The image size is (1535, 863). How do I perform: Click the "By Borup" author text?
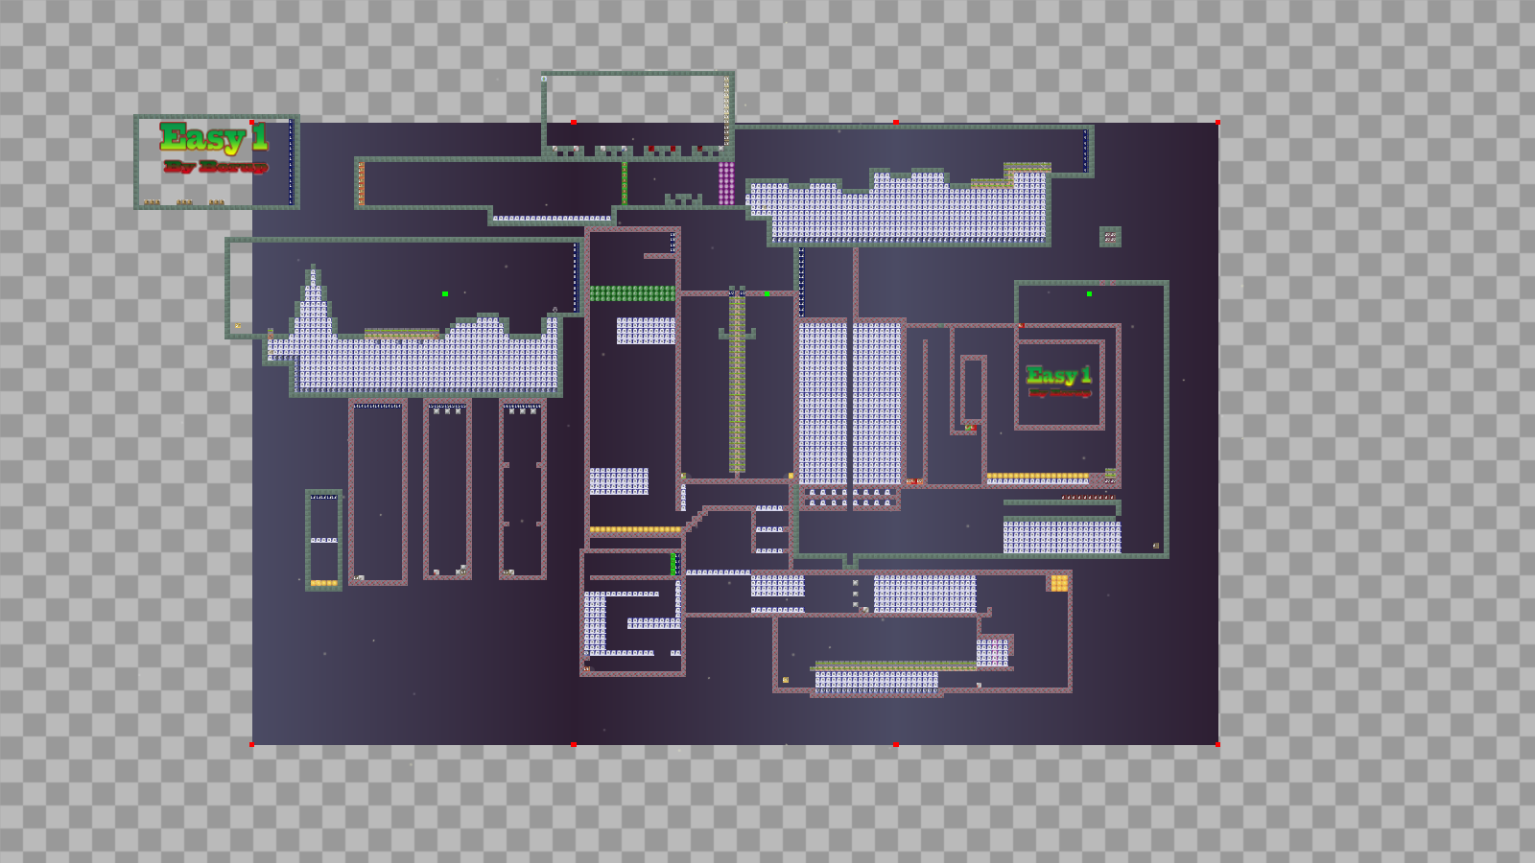215,167
